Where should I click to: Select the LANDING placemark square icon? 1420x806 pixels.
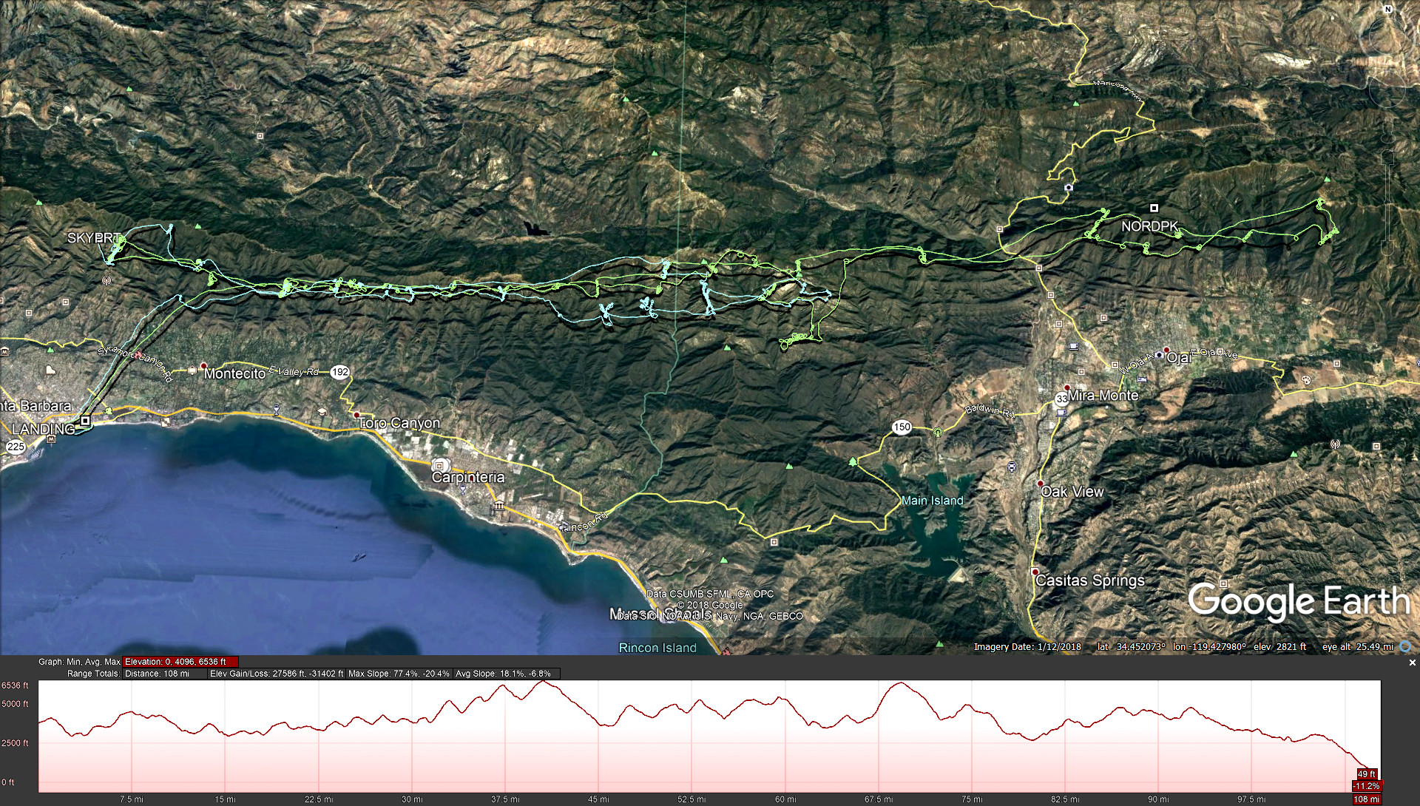(x=85, y=421)
